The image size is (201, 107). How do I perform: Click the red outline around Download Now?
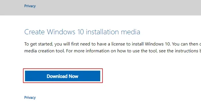[63, 69]
